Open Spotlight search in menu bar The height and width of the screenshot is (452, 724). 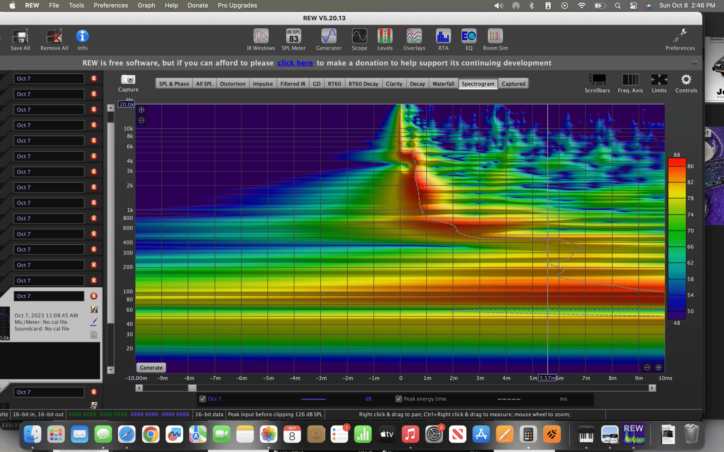618,5
